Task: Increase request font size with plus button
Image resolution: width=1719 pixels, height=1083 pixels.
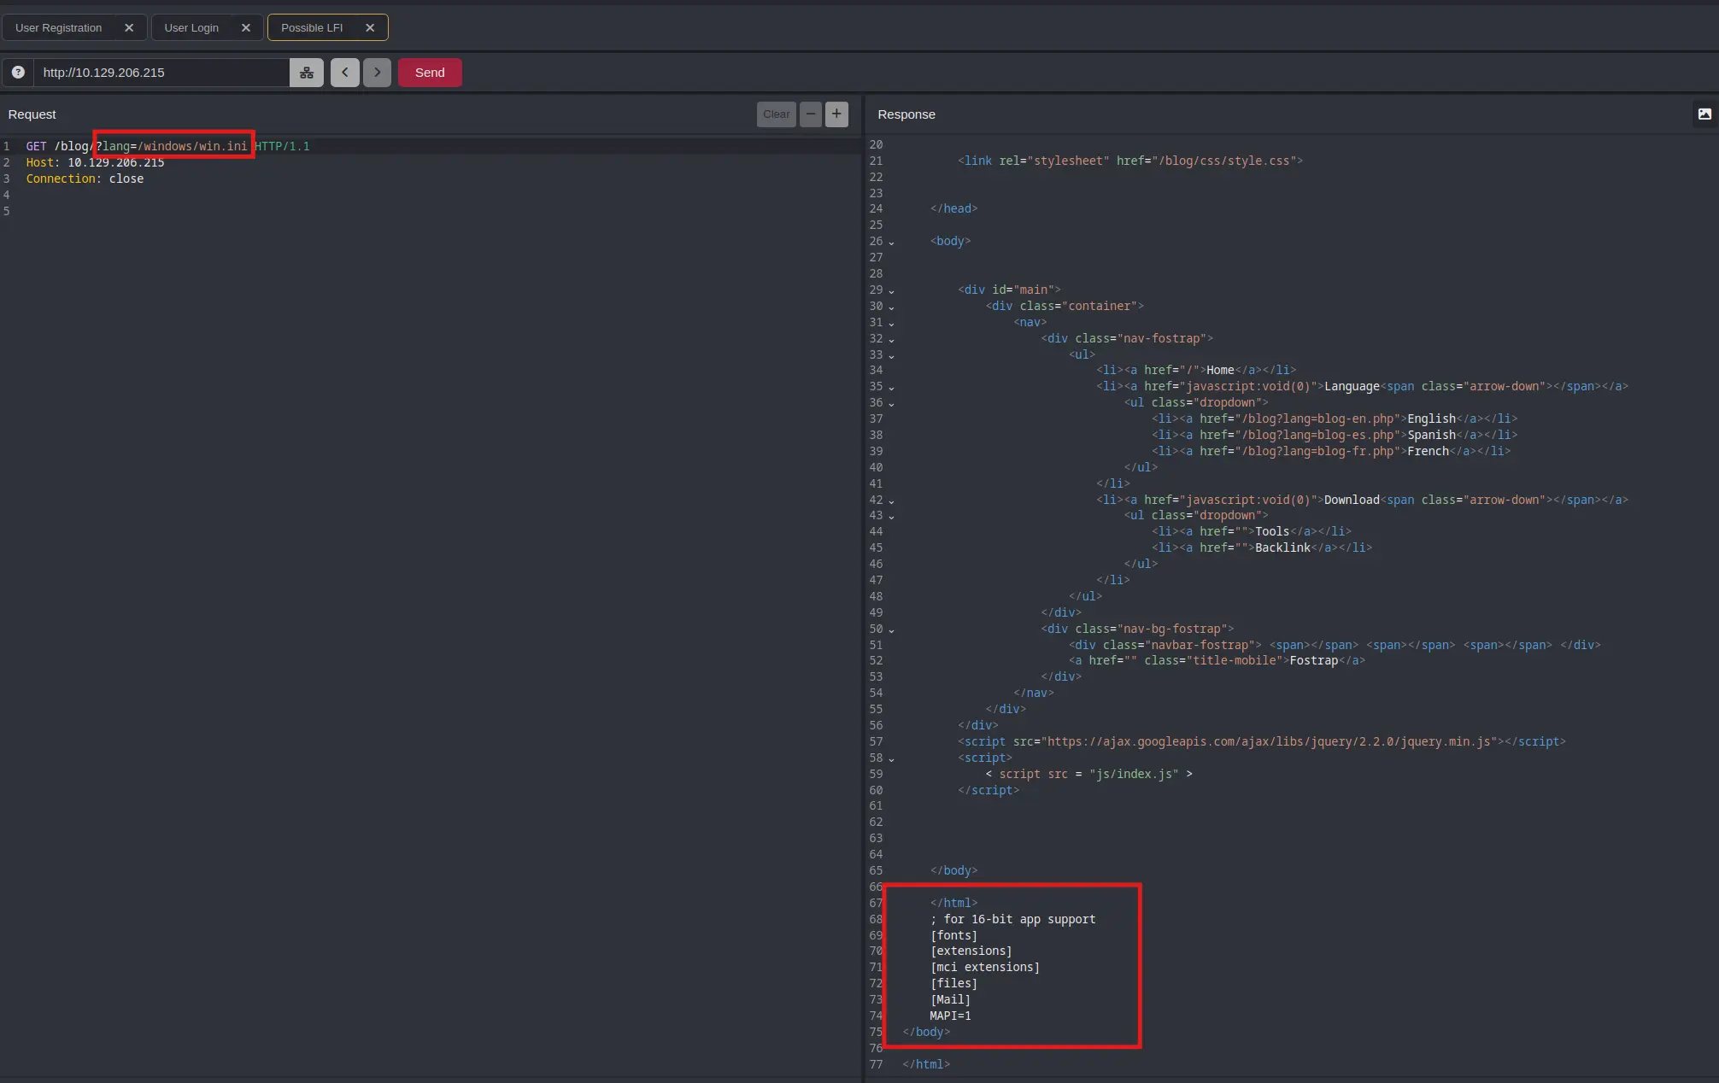Action: [836, 114]
